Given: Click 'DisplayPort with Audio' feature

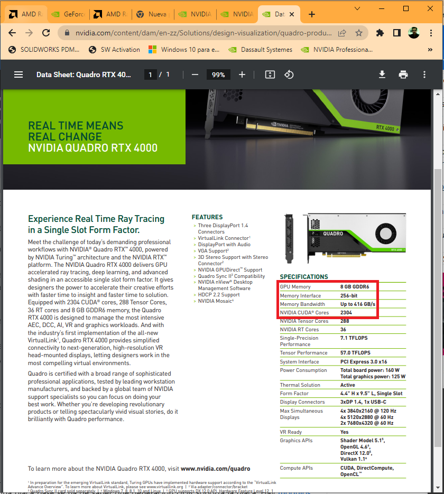Looking at the screenshot, I should (224, 245).
